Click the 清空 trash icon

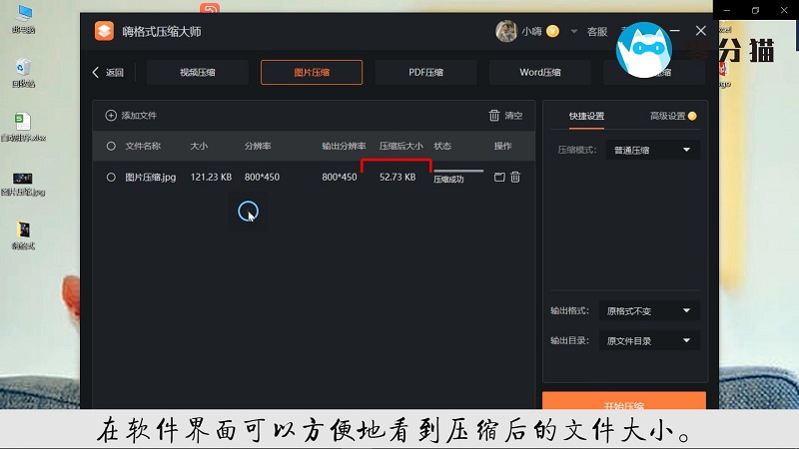coord(494,116)
